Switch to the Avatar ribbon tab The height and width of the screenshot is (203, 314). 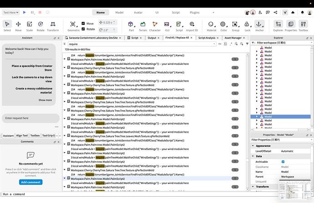point(138,12)
